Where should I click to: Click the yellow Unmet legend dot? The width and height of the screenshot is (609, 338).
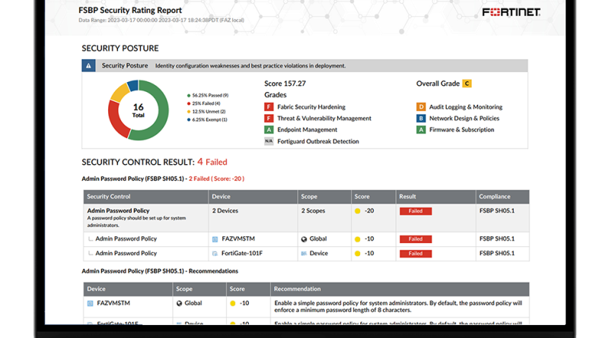pos(189,112)
